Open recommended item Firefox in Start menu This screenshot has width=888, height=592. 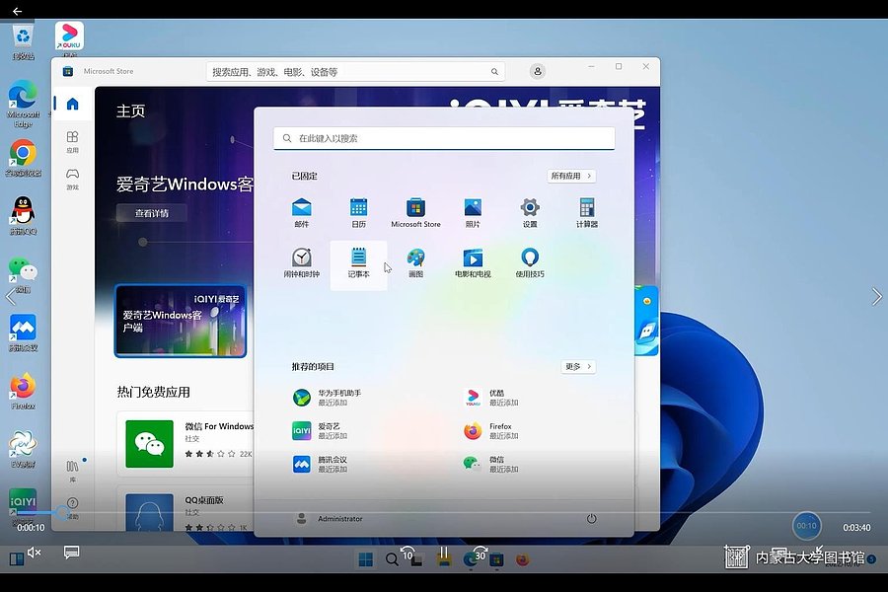[491, 430]
